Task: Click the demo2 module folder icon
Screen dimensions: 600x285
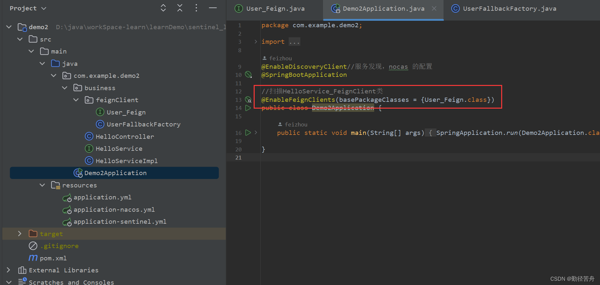Action: [22, 27]
